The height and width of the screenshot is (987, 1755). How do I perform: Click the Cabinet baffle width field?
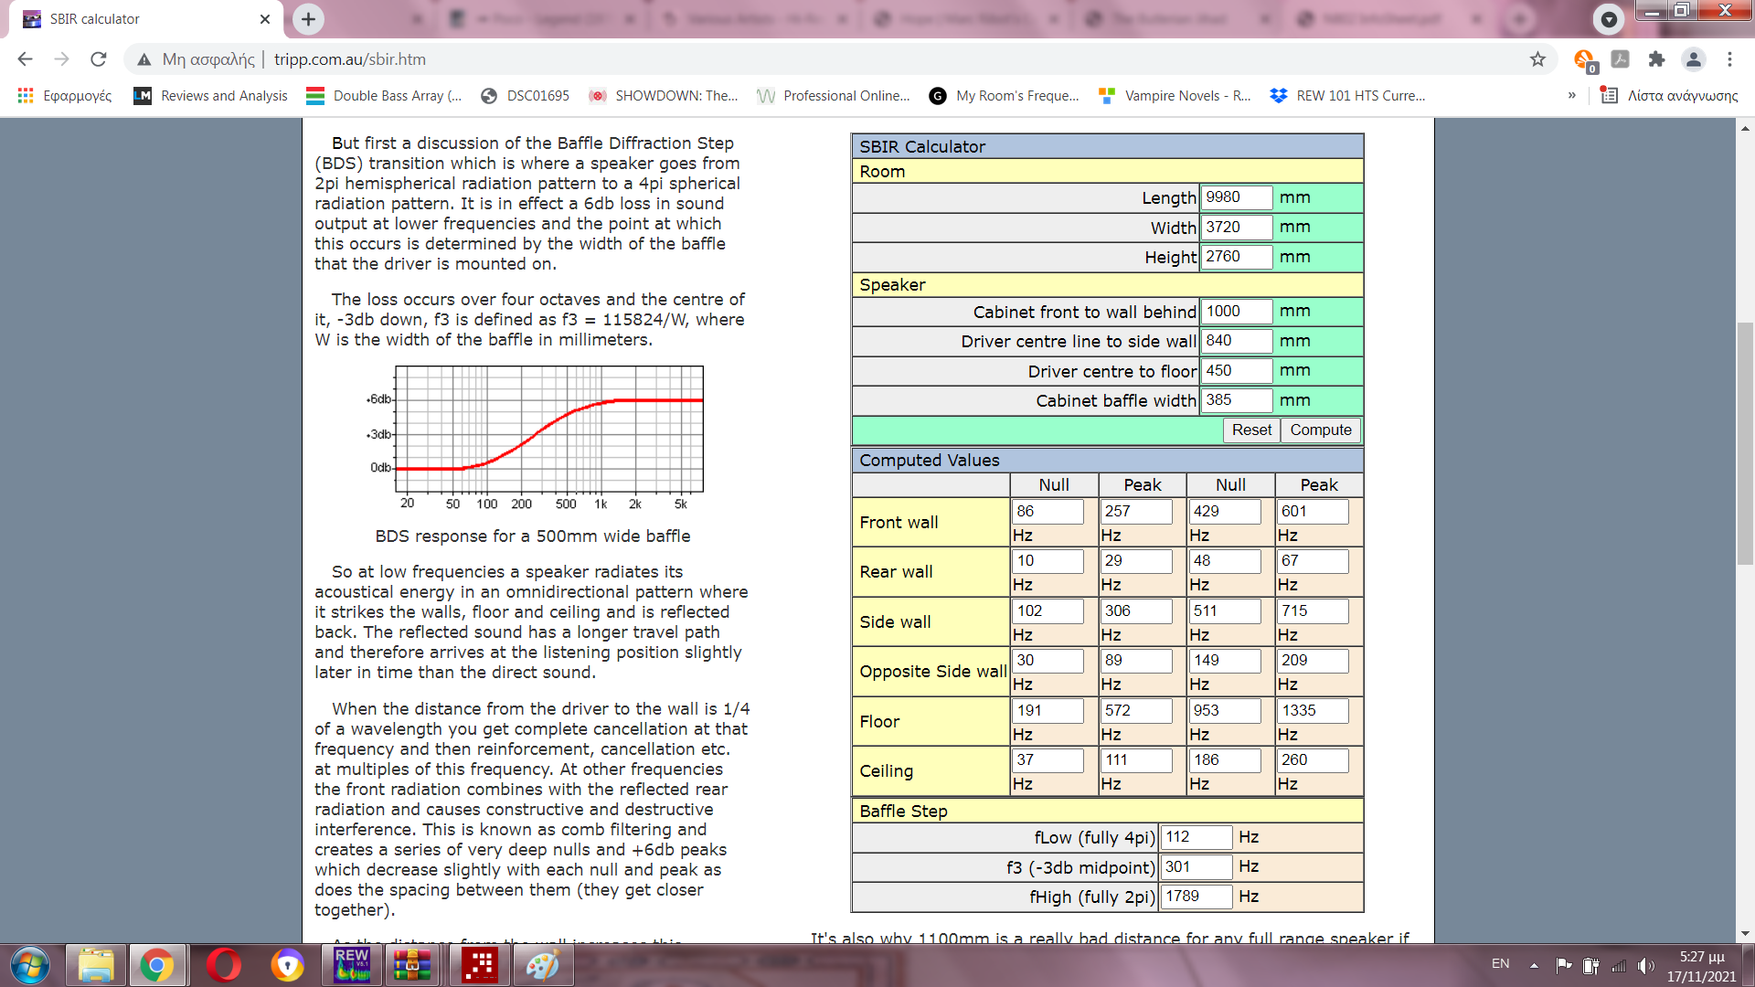(x=1235, y=400)
